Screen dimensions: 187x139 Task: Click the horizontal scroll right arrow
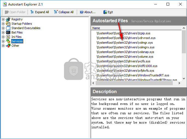pyautogui.click(x=179, y=83)
